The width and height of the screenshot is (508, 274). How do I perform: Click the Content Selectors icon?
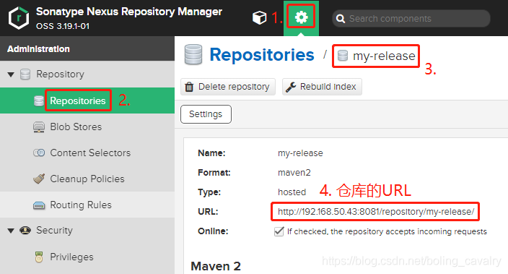click(x=39, y=153)
